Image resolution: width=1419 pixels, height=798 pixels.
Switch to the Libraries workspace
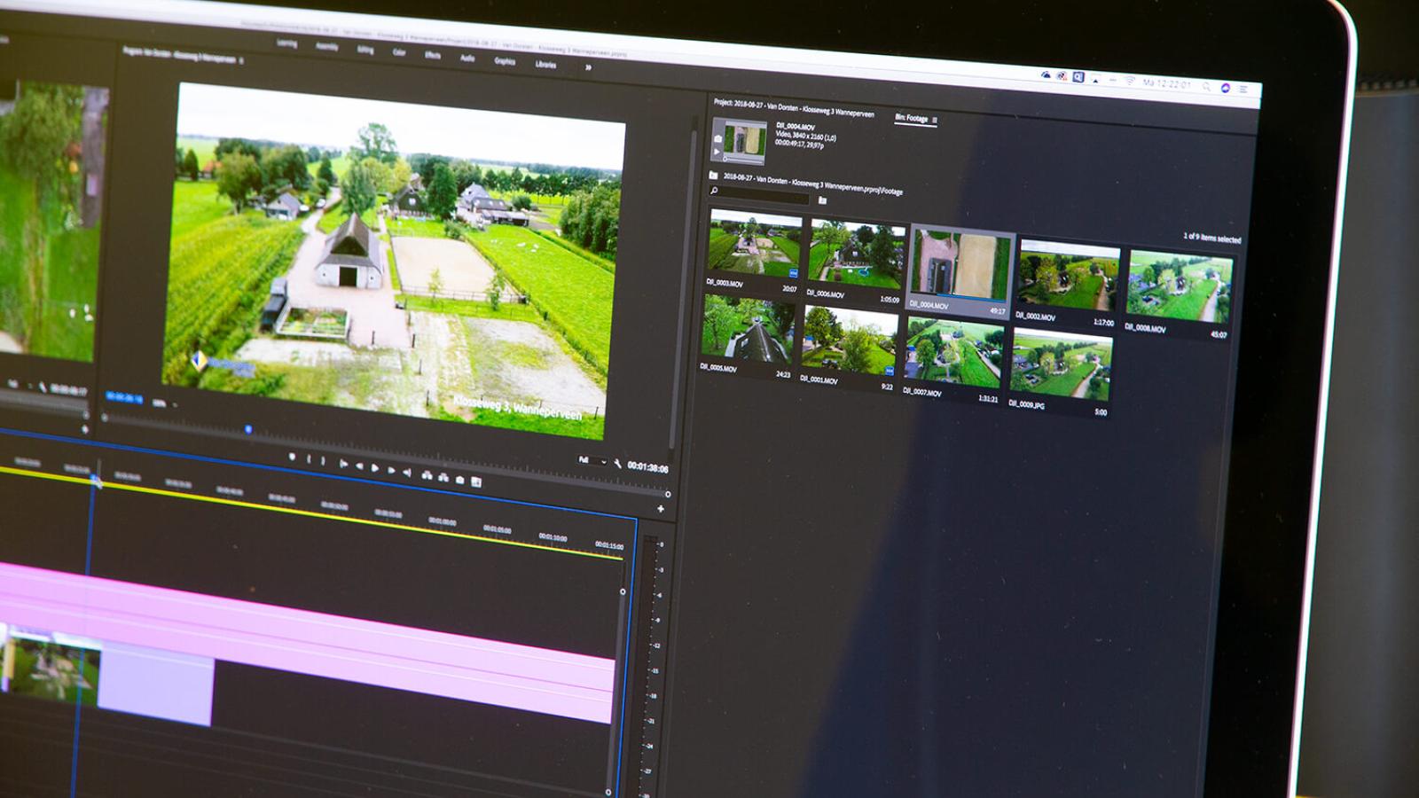coord(545,64)
